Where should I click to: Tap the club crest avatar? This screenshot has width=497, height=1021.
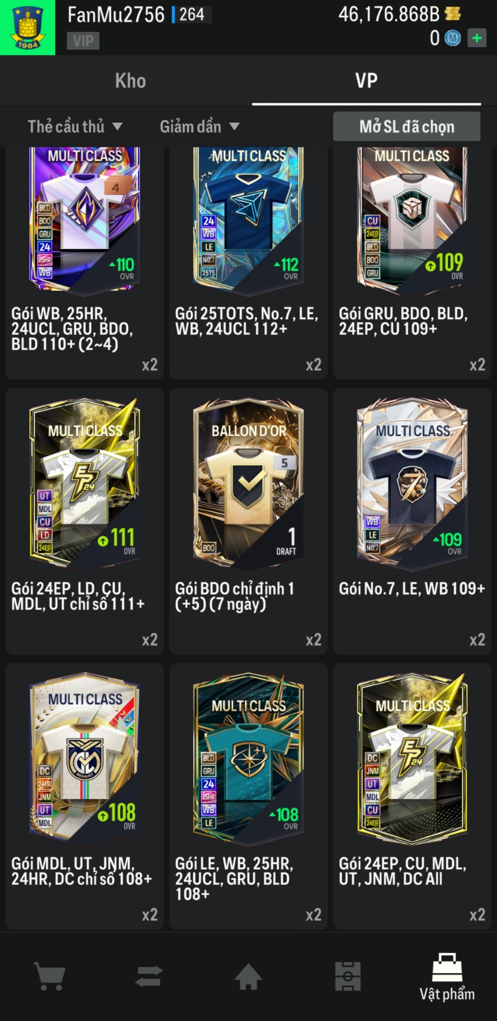tap(28, 28)
